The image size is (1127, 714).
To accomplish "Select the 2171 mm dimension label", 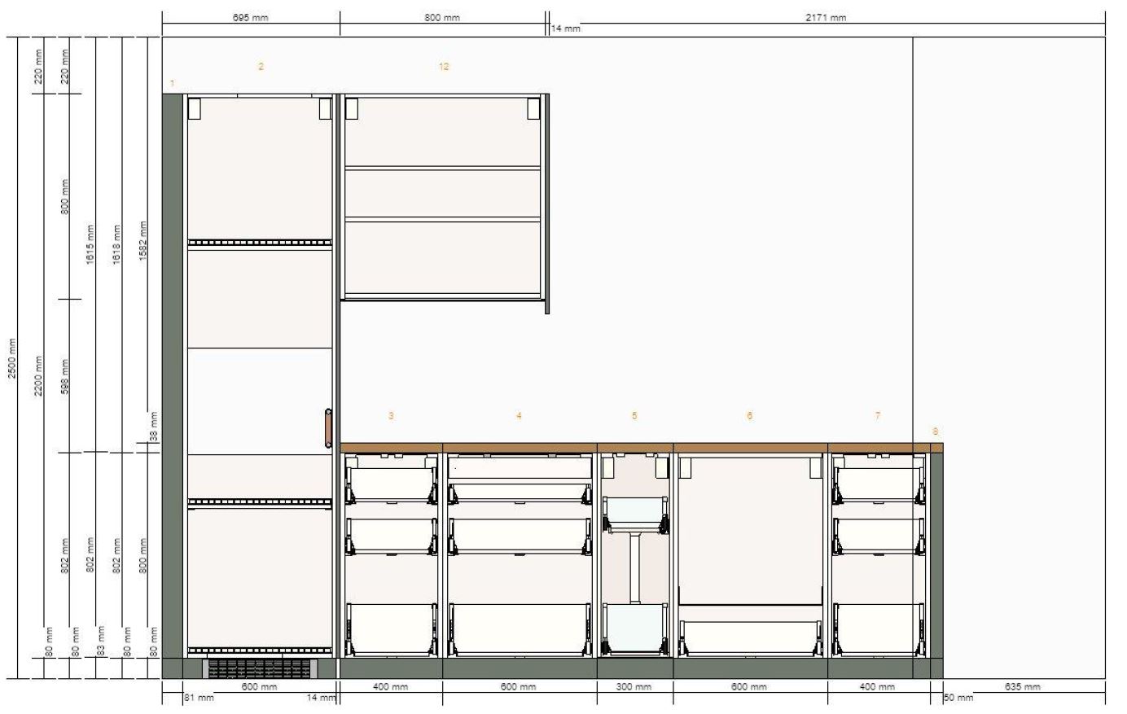I will (826, 18).
